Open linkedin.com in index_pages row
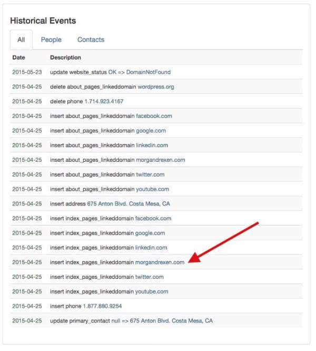 [151, 248]
